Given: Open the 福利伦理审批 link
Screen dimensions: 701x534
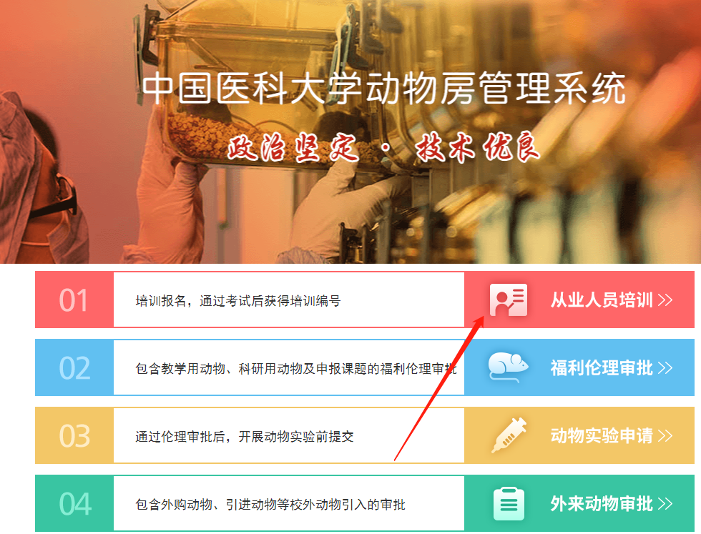Looking at the screenshot, I should tap(602, 367).
